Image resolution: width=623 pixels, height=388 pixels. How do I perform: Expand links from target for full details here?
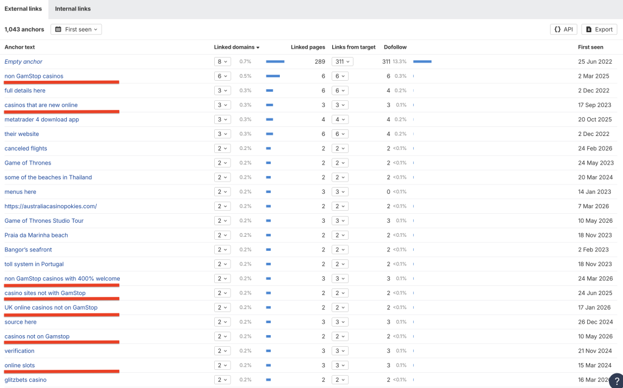(340, 90)
